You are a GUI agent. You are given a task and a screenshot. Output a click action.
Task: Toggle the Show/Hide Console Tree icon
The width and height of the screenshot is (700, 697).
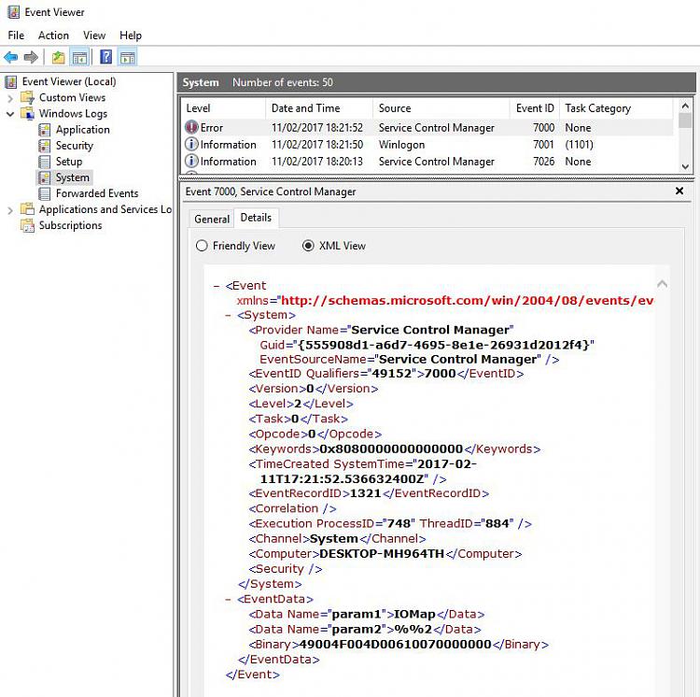(x=80, y=57)
